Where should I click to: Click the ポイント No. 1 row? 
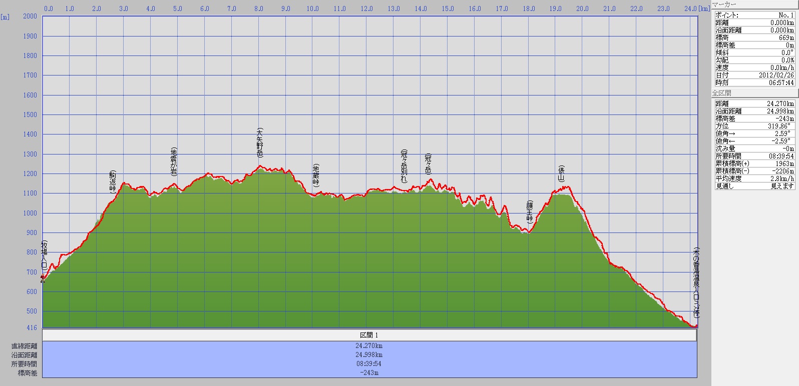(x=754, y=15)
